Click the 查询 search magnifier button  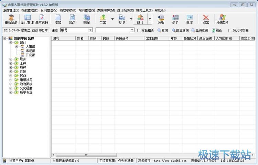point(163,30)
